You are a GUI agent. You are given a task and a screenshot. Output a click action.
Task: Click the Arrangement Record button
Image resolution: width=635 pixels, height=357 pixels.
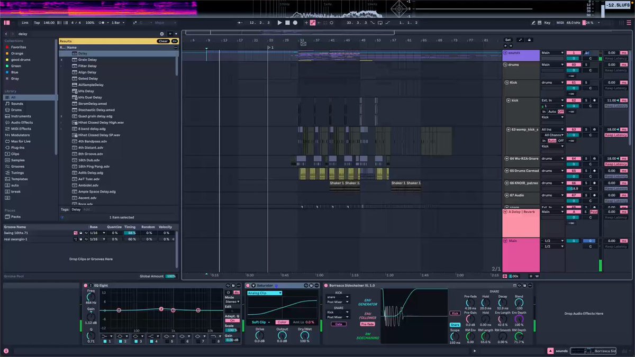pyautogui.click(x=295, y=23)
